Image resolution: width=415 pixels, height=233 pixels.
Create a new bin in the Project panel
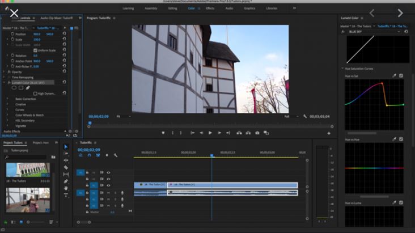pyautogui.click(x=53, y=157)
